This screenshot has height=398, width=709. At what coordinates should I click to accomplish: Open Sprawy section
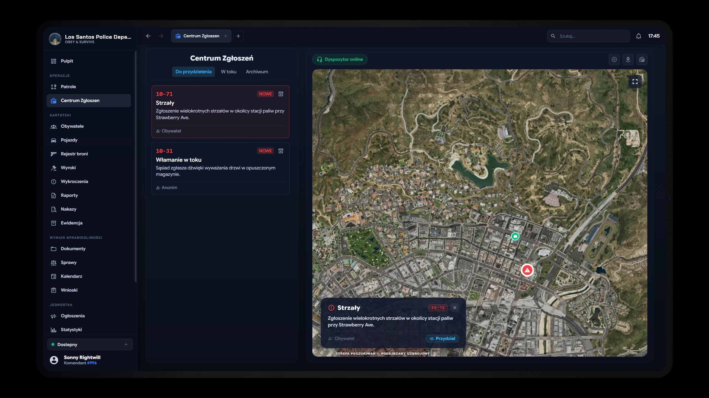89,263
